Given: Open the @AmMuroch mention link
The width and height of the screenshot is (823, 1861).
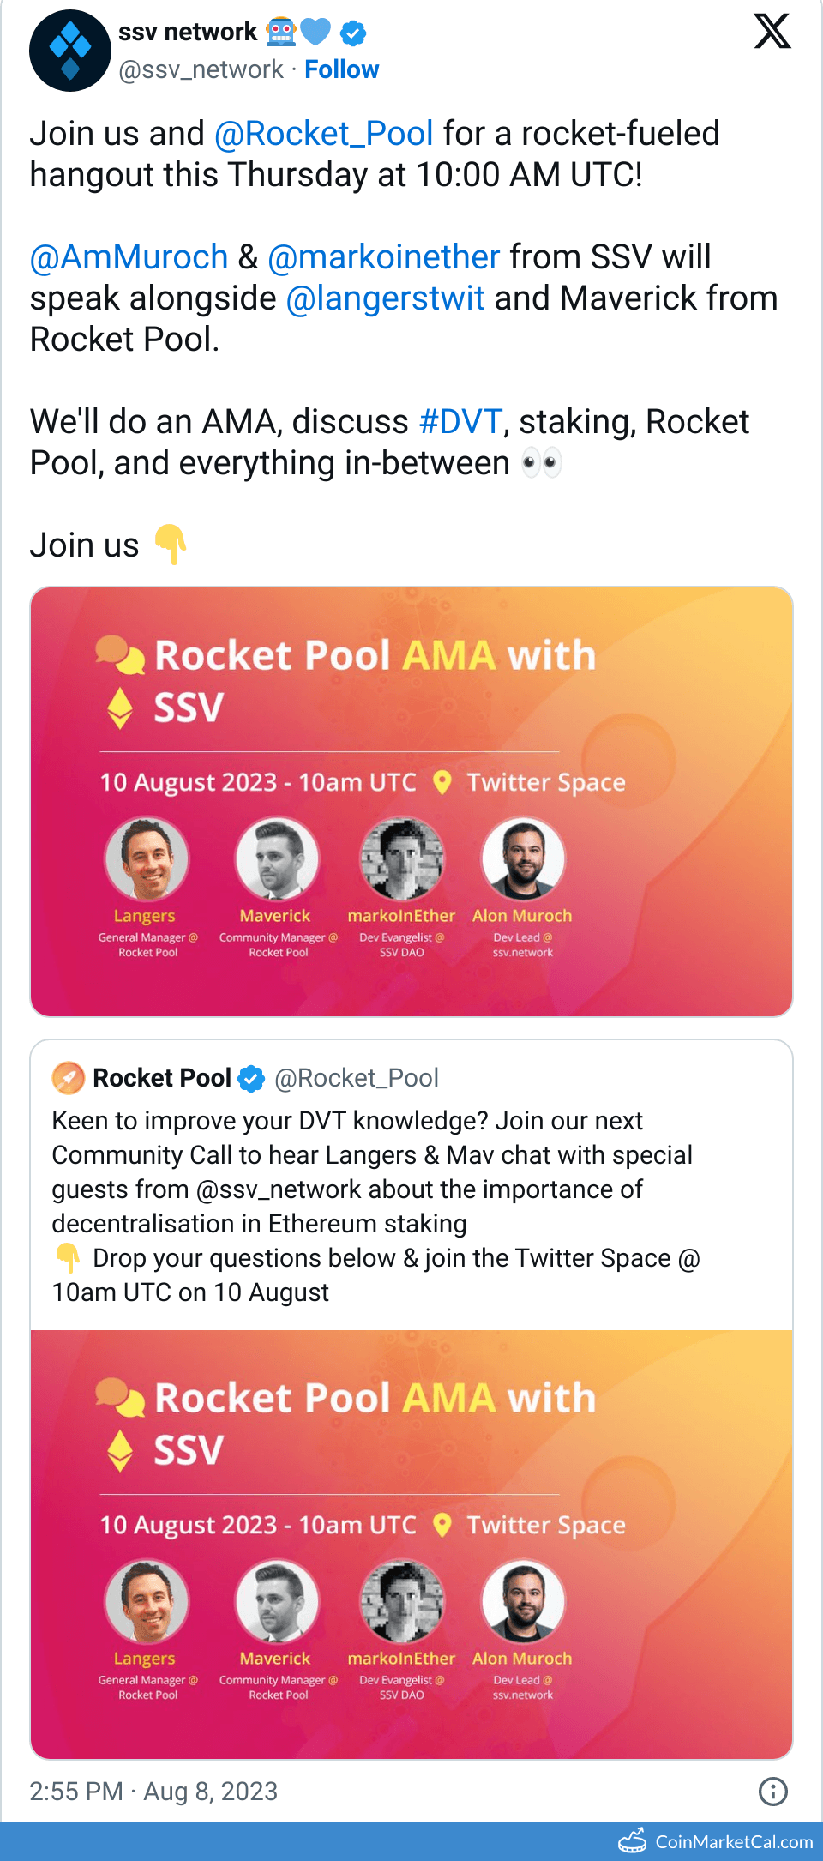Looking at the screenshot, I should coord(129,257).
